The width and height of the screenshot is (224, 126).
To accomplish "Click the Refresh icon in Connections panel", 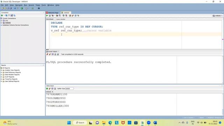I will tap(6, 15).
